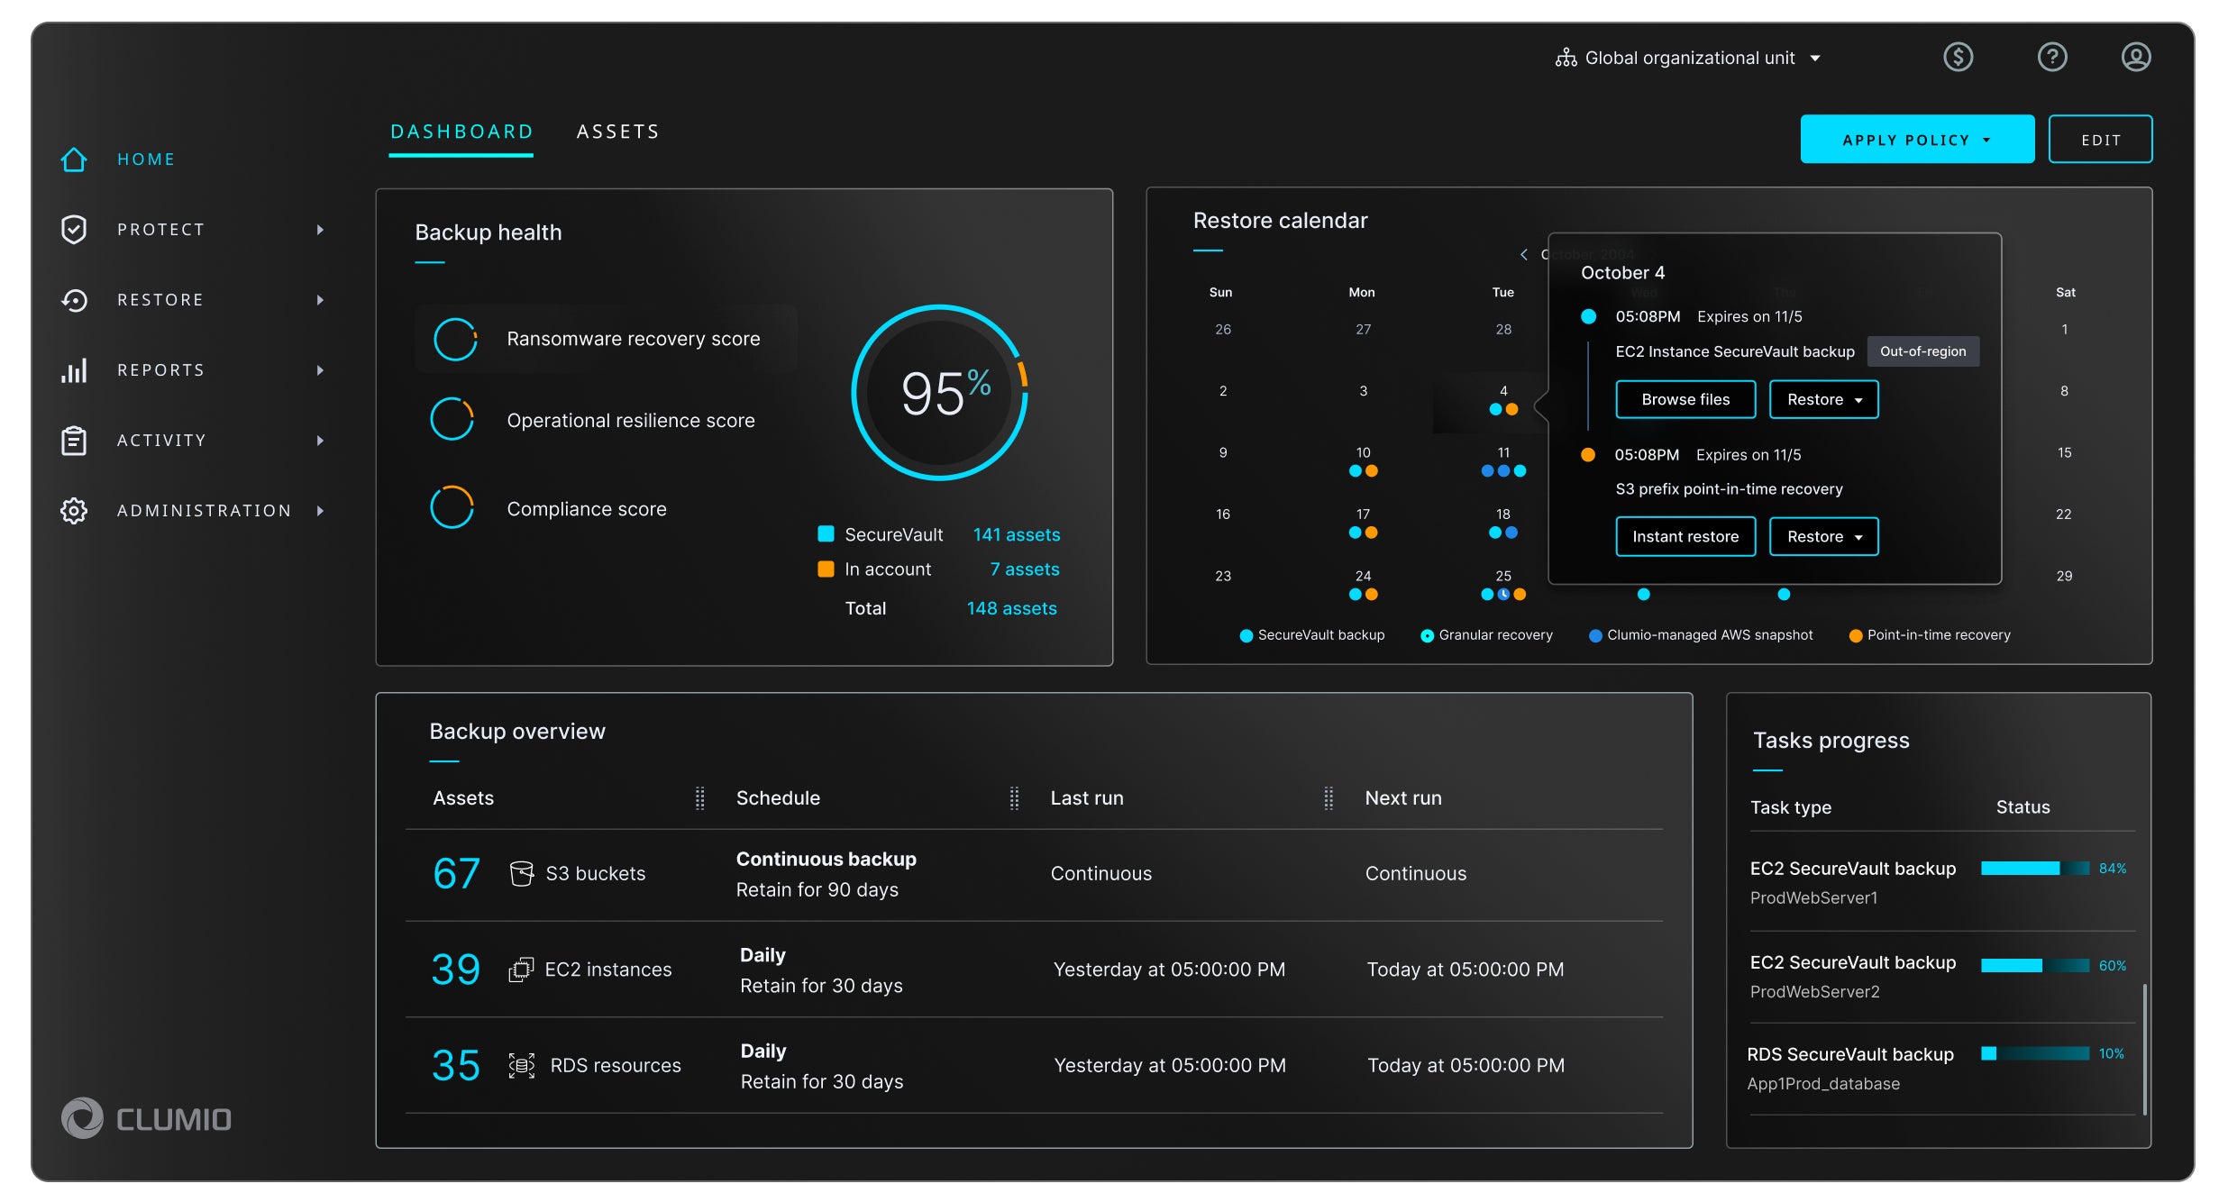The image size is (2228, 1202).
Task: Open Reports via the bar chart icon
Action: point(73,369)
